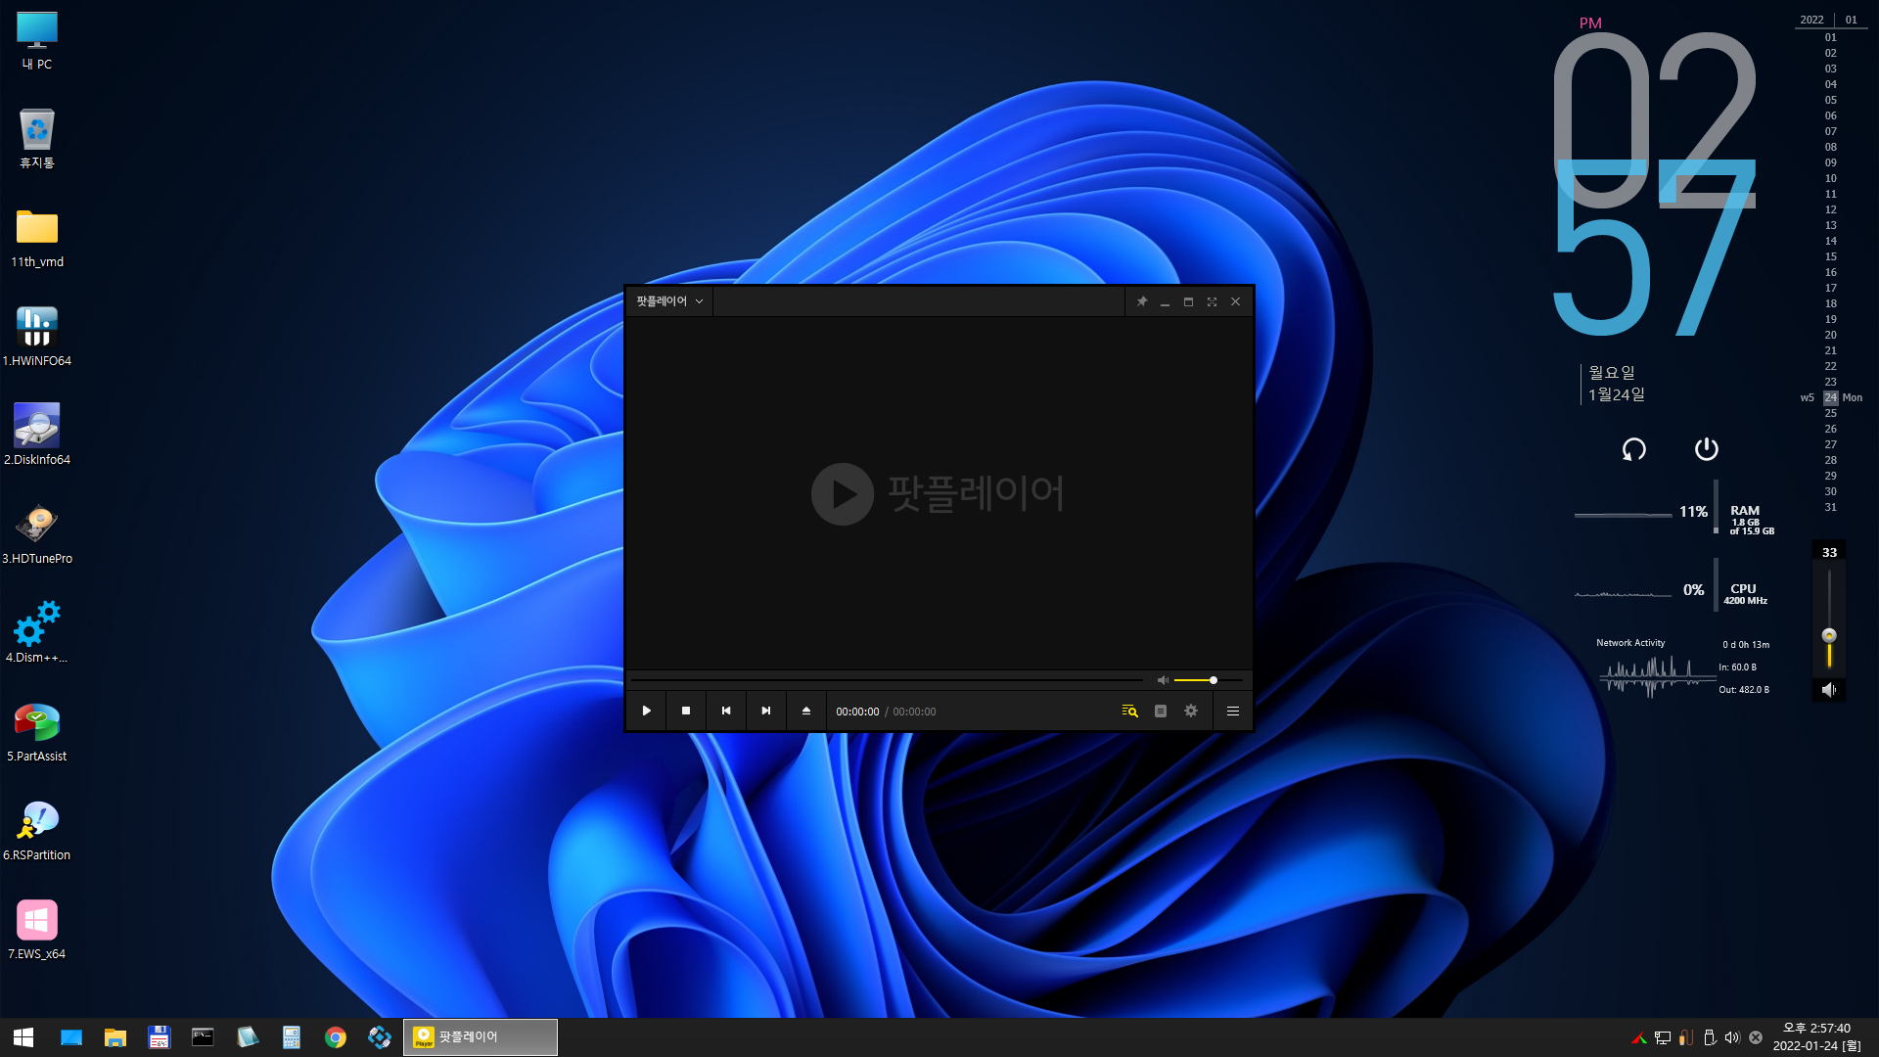
Task: Click the eject/open file icon
Action: point(806,712)
